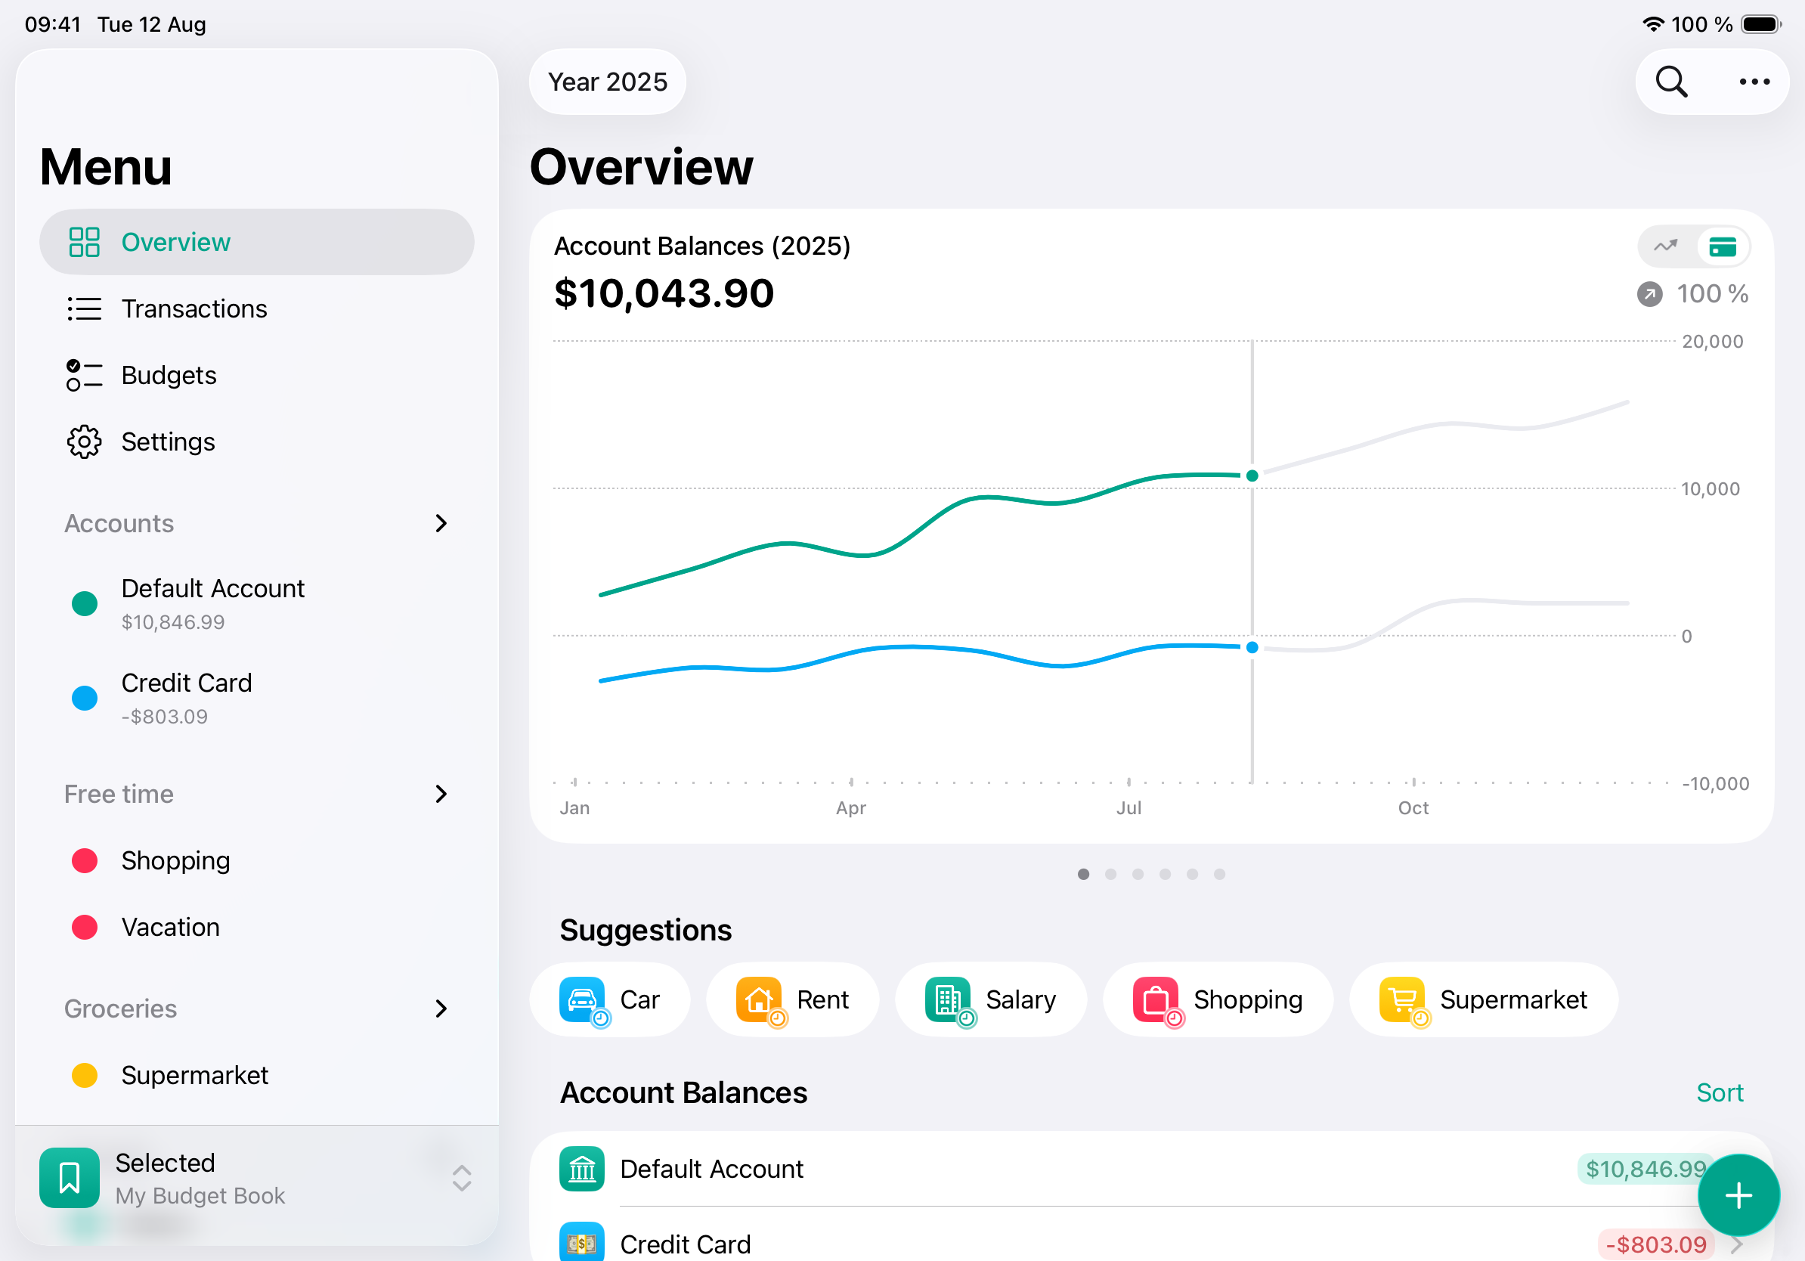Expand the Groceries section
1805x1261 pixels.
(x=440, y=1008)
